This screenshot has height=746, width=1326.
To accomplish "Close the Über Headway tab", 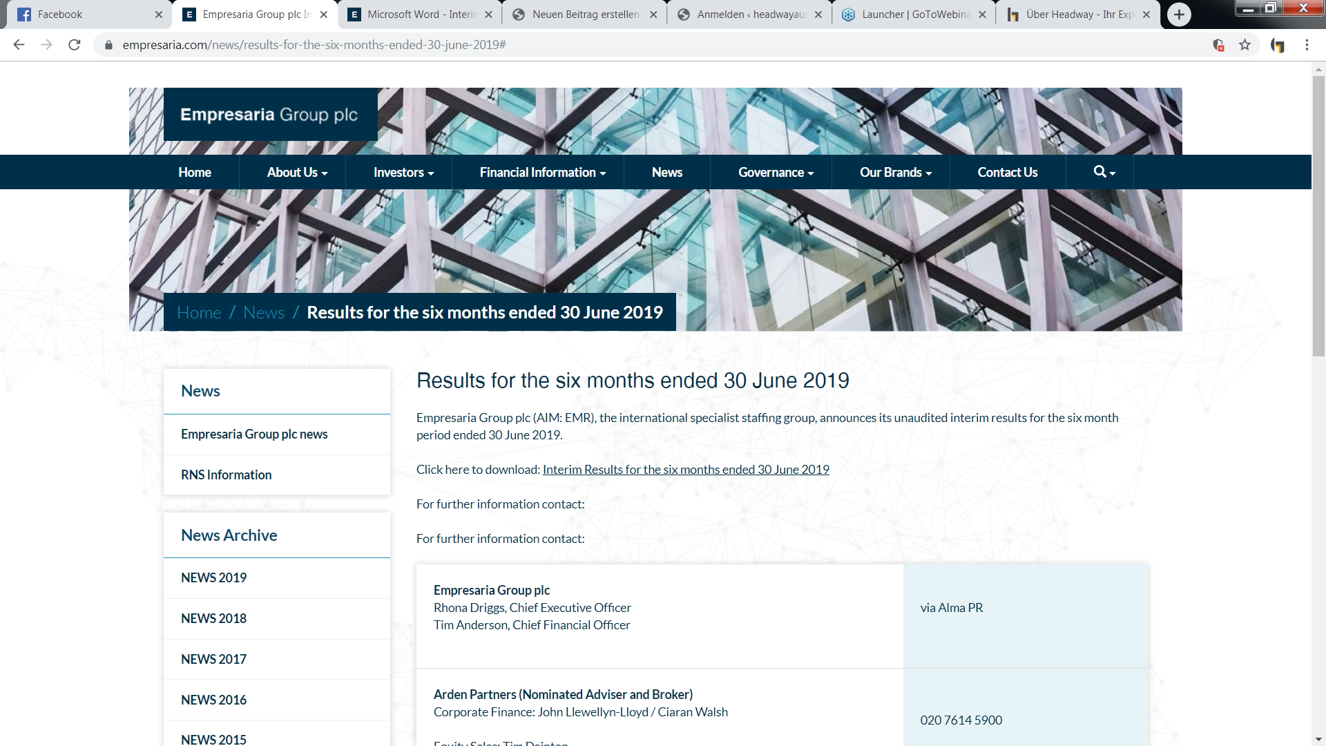I will 1146,15.
